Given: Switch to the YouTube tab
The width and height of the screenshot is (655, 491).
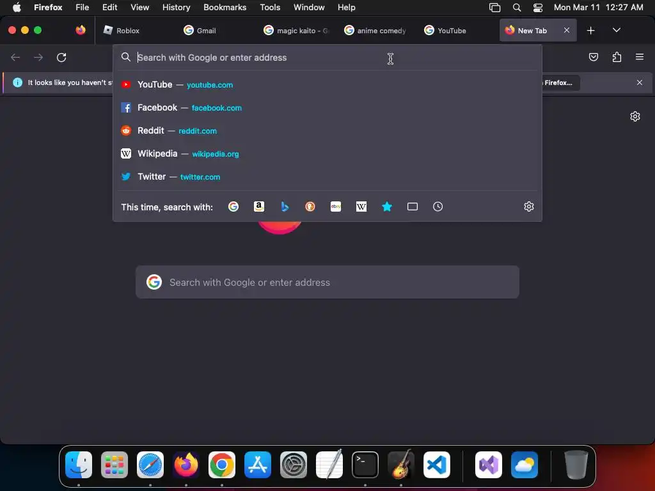Looking at the screenshot, I should tap(456, 31).
